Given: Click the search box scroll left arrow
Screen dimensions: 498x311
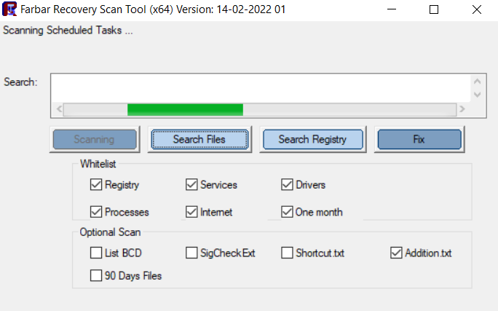Looking at the screenshot, I should [x=59, y=109].
